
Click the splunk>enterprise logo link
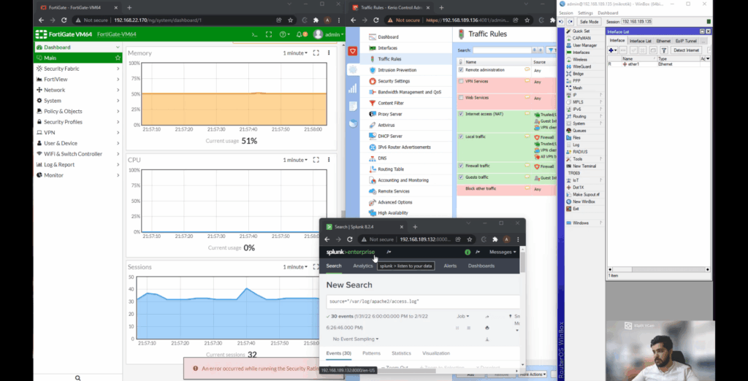click(x=350, y=252)
